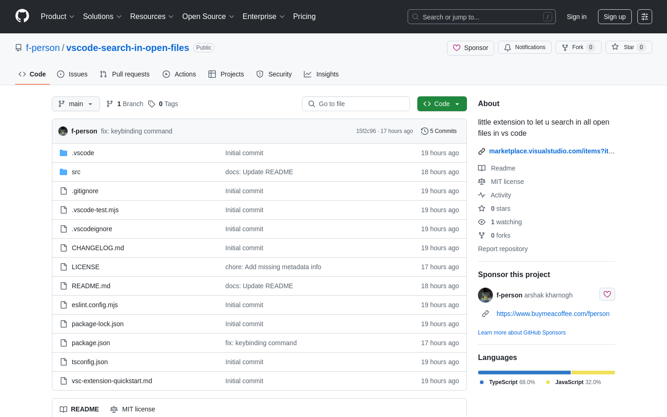
Task: Click the tsconfig.json file icon
Action: (x=63, y=362)
